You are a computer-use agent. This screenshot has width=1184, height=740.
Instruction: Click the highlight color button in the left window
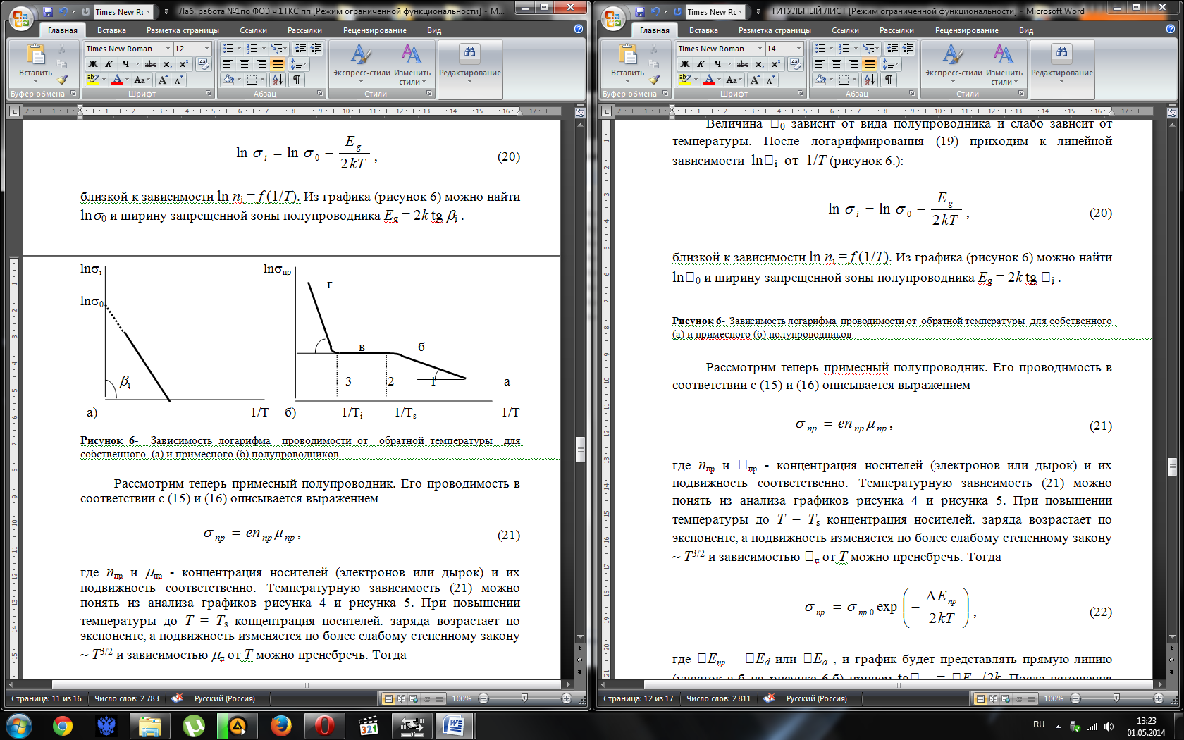click(92, 80)
